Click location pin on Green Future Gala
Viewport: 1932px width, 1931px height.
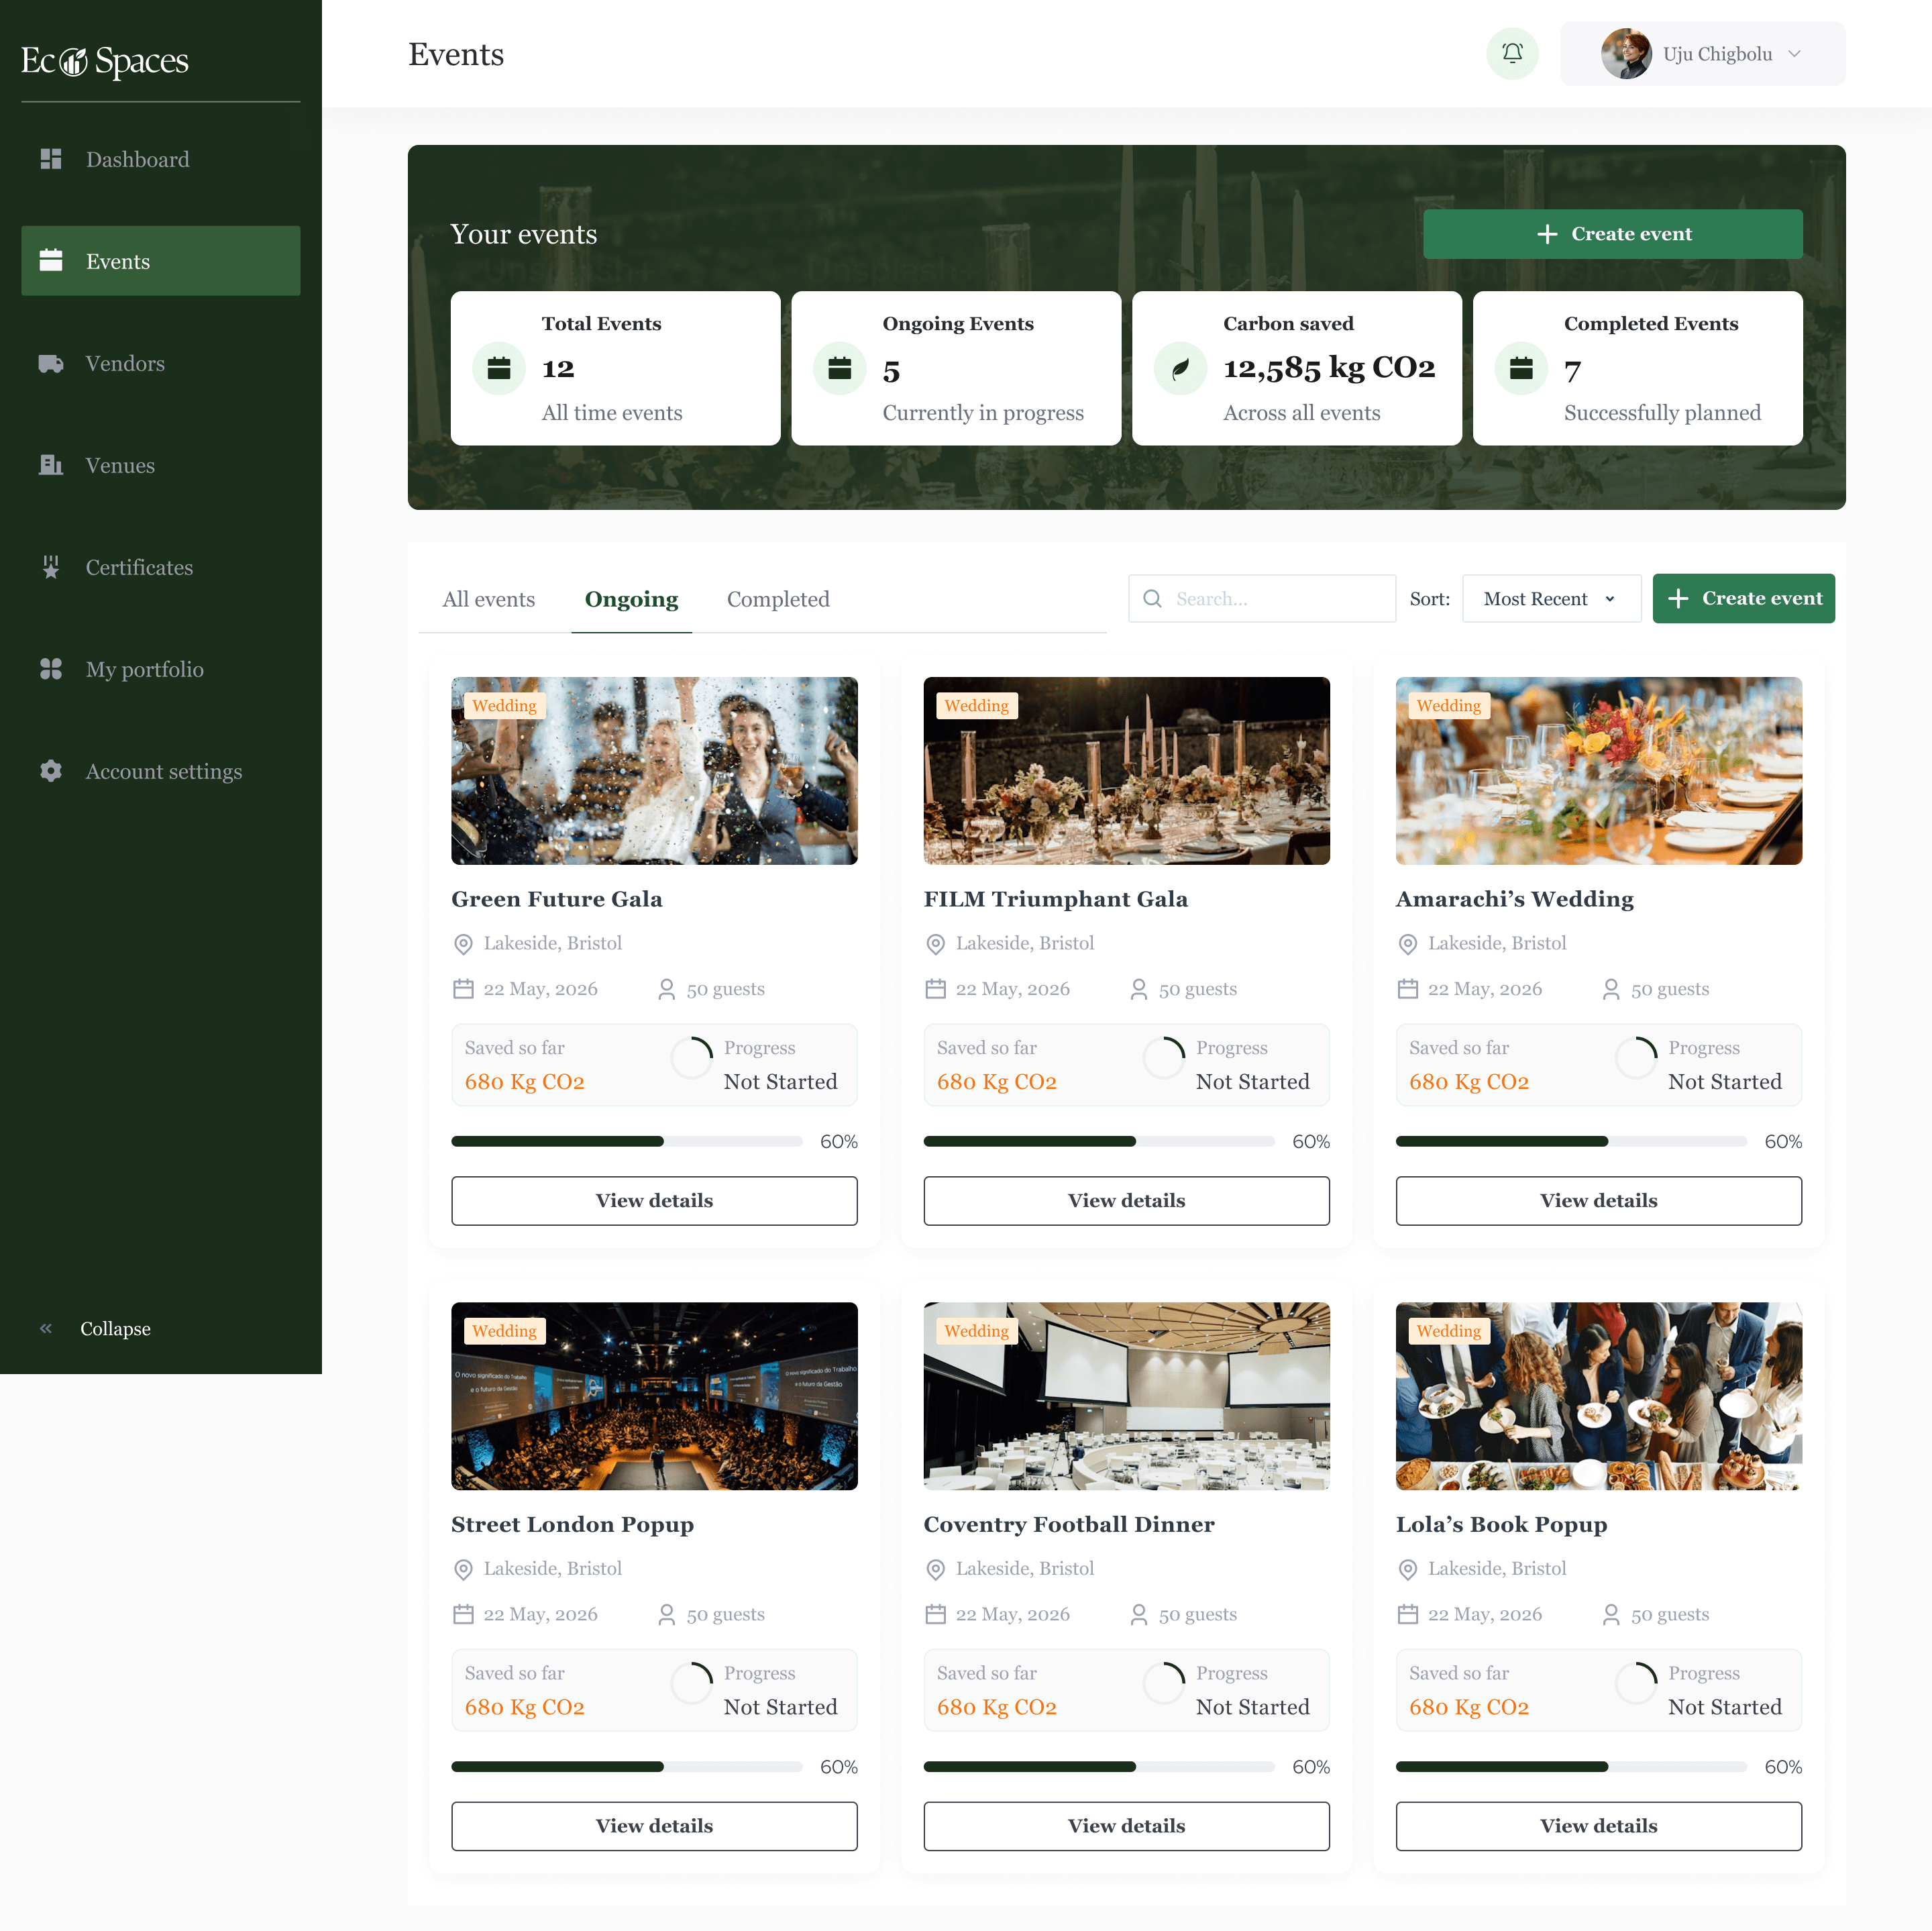tap(463, 944)
